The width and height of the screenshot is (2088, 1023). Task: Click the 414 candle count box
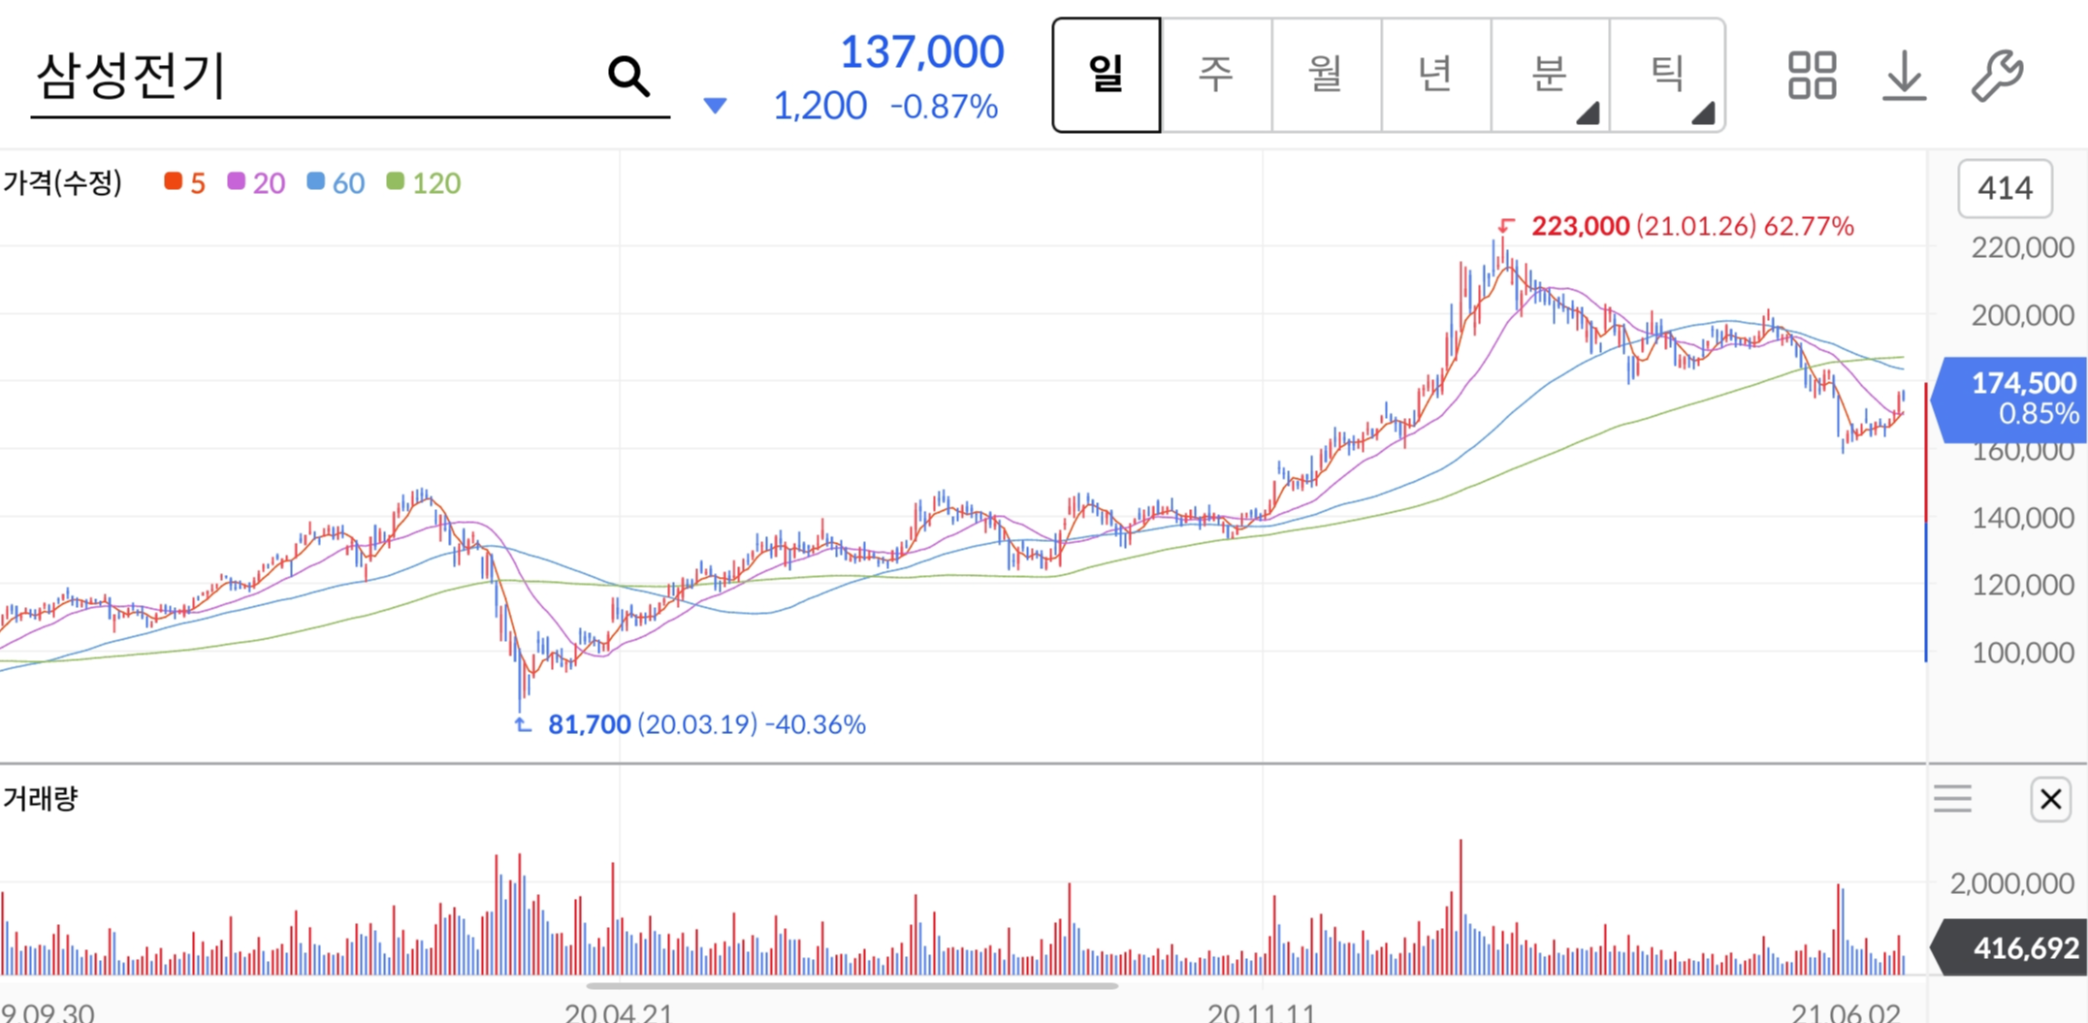[x=2005, y=188]
